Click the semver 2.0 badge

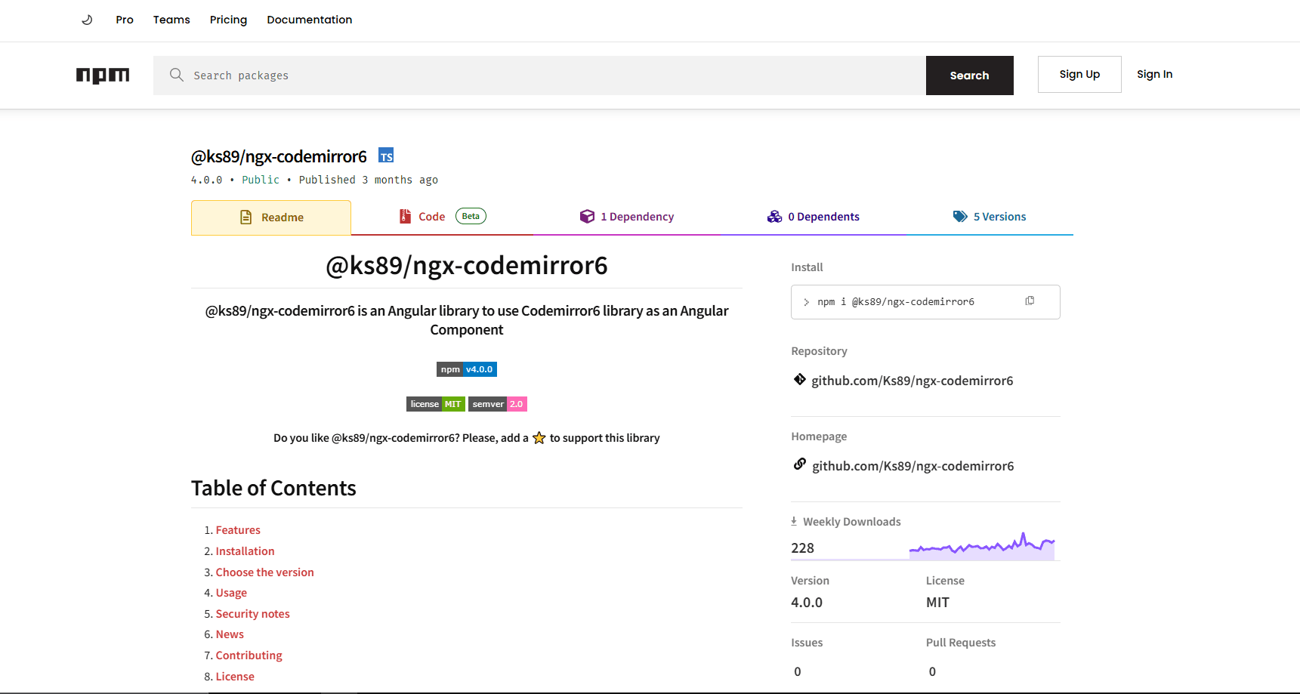click(x=498, y=404)
